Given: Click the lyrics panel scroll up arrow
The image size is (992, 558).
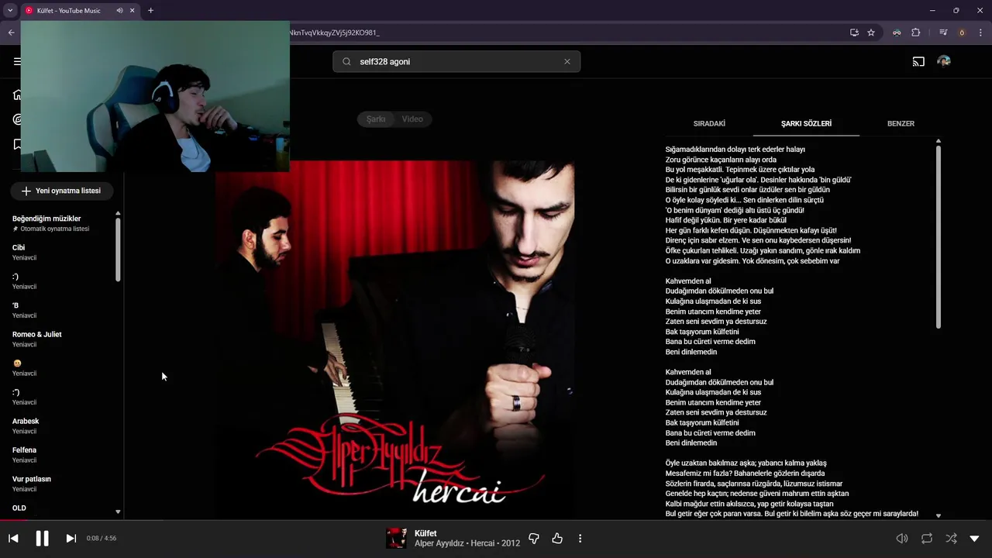Looking at the screenshot, I should [939, 141].
